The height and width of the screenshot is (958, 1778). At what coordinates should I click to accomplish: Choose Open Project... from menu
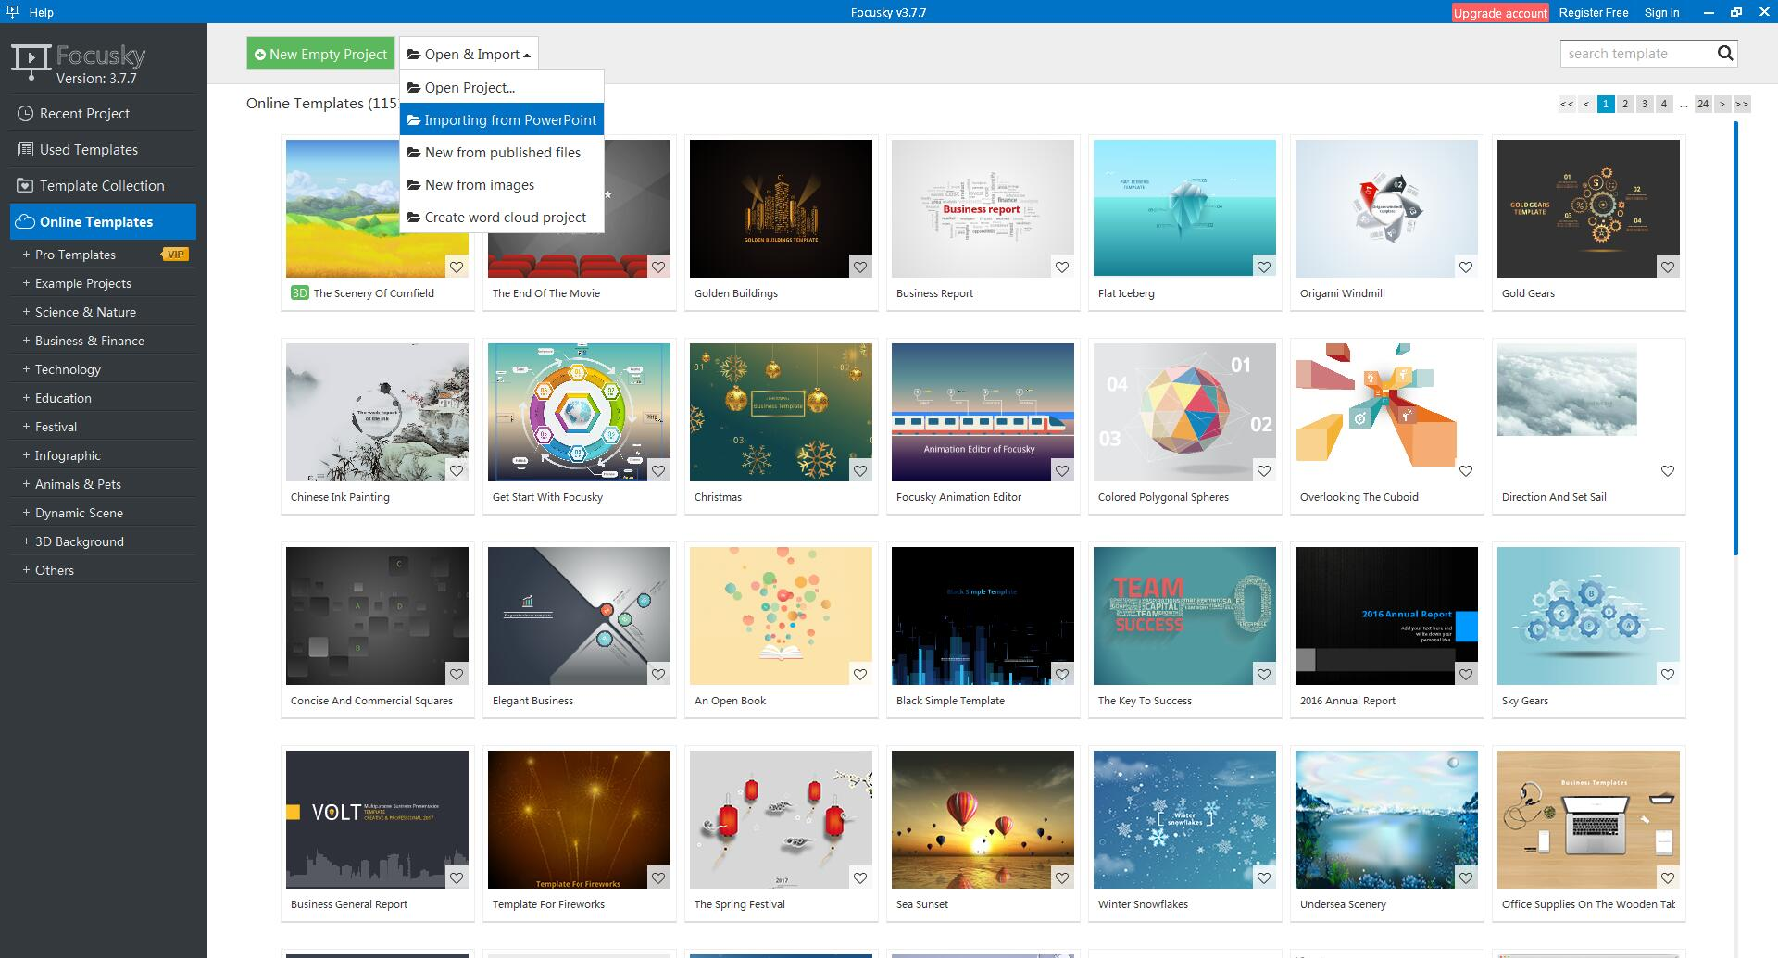502,88
